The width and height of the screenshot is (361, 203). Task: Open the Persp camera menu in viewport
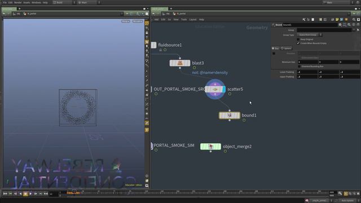125,21
